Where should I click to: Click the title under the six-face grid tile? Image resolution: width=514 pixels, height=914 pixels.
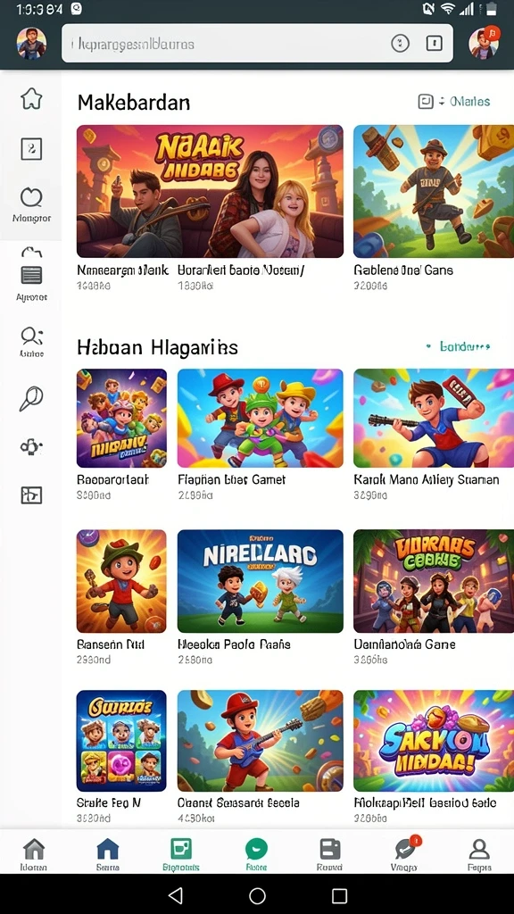108,802
